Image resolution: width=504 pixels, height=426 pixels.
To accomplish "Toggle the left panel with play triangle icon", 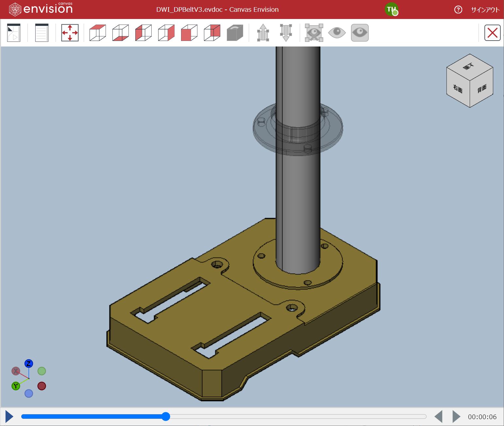I will click(x=14, y=33).
